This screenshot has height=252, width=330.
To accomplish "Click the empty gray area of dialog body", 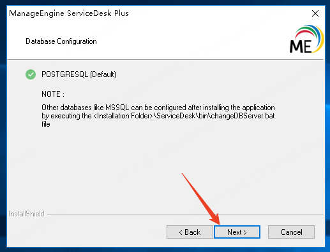I will click(x=149, y=165).
